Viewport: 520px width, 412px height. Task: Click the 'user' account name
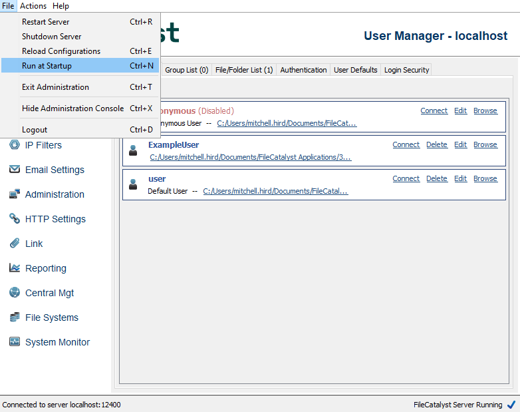coord(157,178)
